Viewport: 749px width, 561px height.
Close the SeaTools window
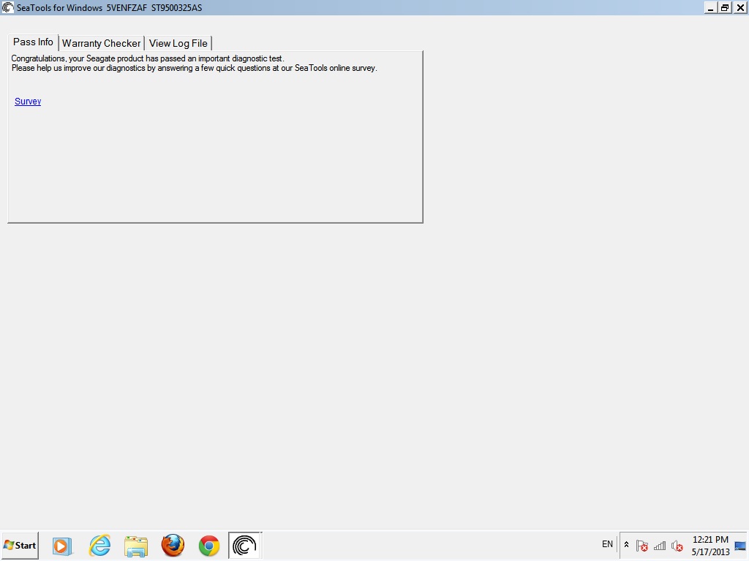click(740, 7)
